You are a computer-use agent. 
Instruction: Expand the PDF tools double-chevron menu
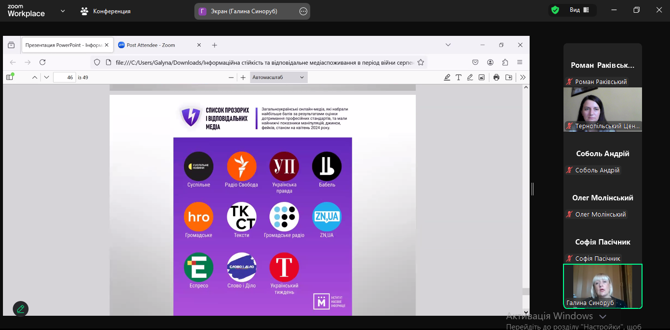[523, 77]
